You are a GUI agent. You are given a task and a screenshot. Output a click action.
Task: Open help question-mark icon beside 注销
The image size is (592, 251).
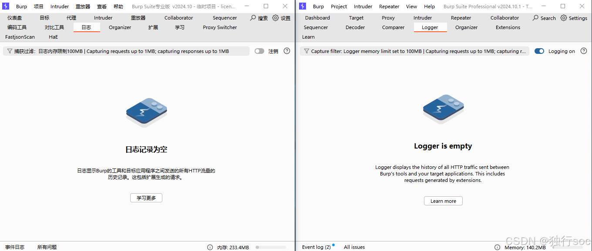tap(287, 51)
